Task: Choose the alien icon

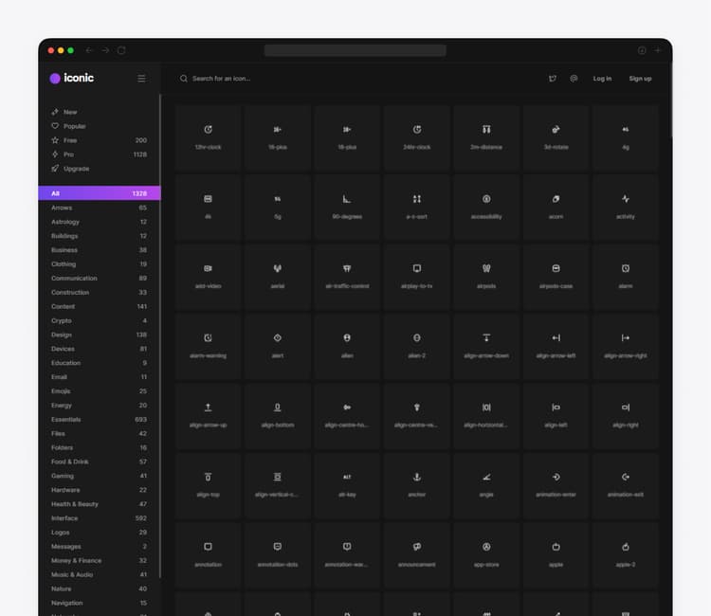Action: 347,347
